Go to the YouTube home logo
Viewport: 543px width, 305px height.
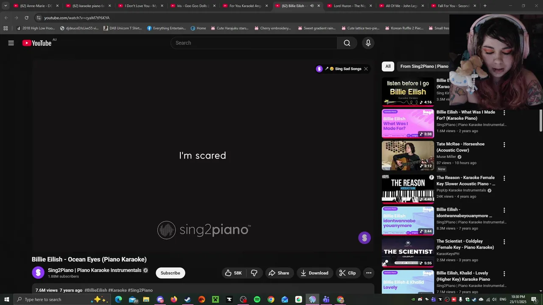point(37,43)
